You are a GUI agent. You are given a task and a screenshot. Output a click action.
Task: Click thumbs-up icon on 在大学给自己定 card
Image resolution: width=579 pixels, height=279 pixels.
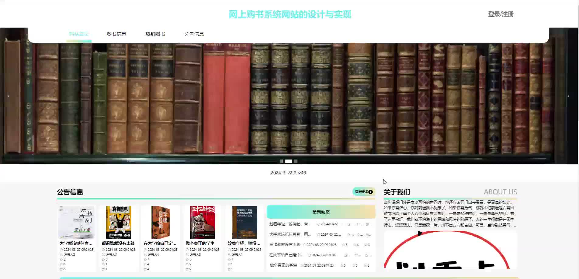(145, 259)
